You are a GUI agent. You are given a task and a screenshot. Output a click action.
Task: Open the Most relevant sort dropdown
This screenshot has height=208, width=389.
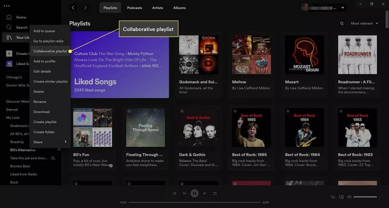point(364,23)
